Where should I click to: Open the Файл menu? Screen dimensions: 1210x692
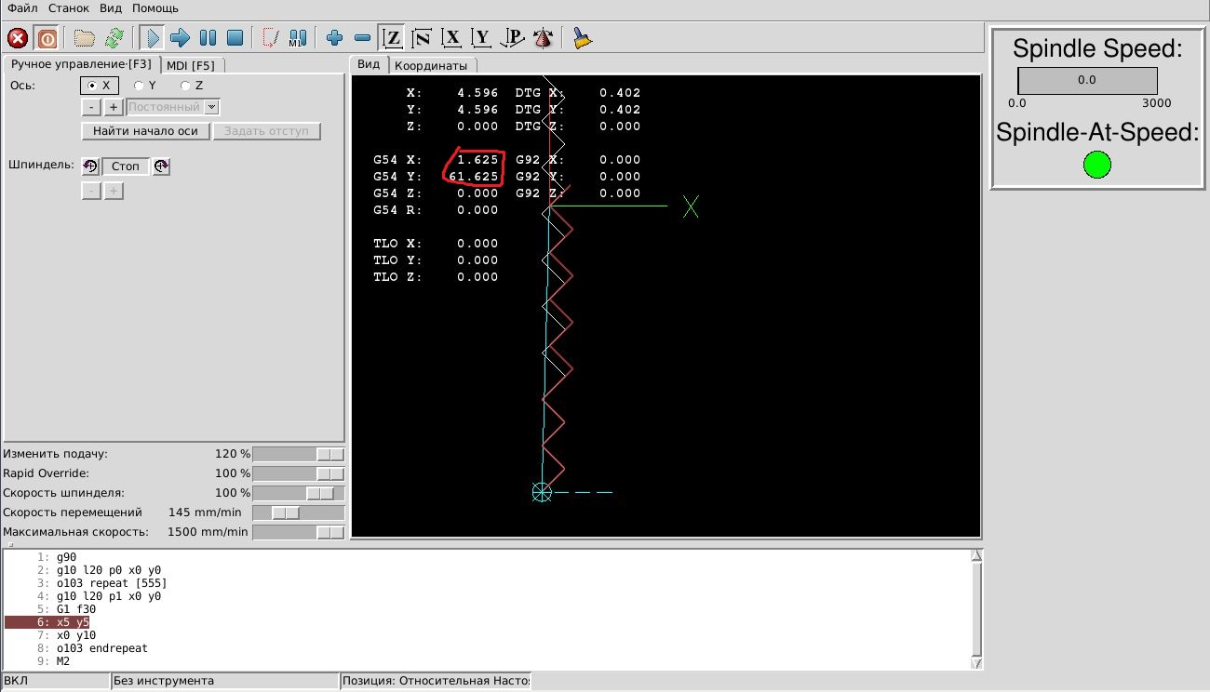pos(22,8)
